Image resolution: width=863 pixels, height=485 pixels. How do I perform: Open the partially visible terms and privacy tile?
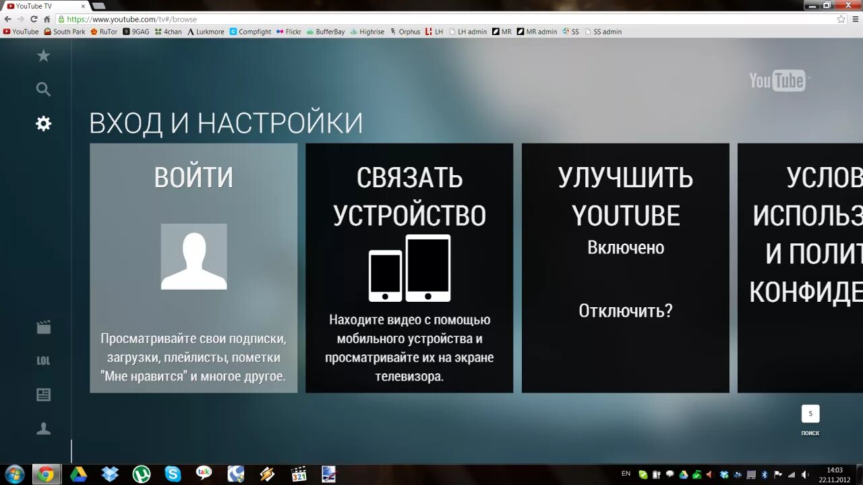pos(800,268)
